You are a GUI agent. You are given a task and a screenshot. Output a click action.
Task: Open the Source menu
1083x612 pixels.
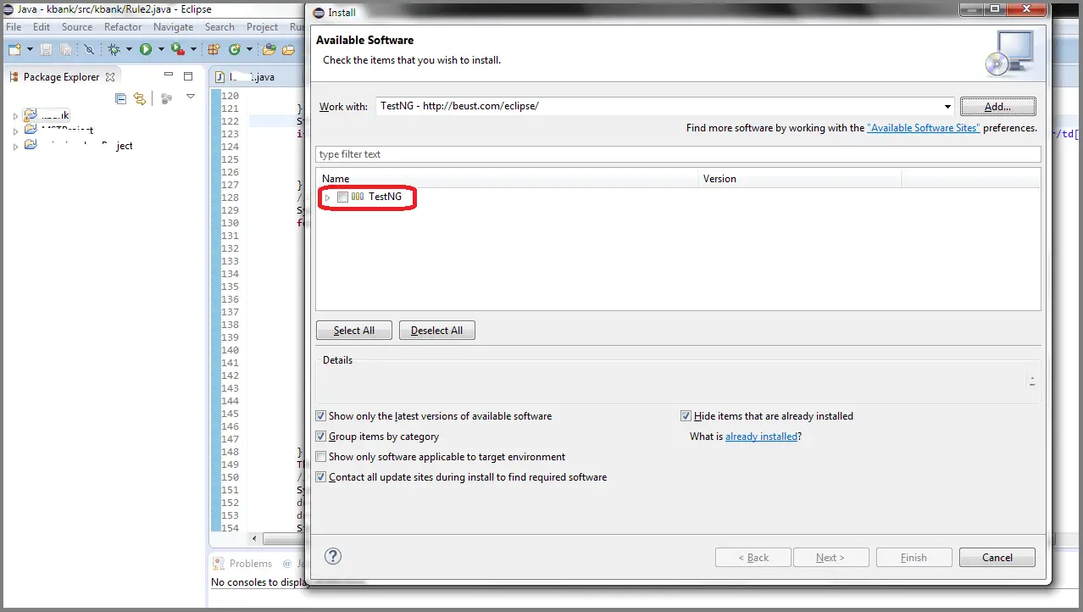click(77, 27)
